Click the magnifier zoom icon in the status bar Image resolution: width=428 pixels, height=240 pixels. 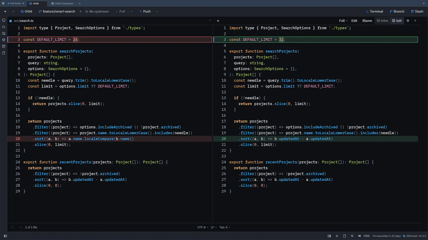(352, 236)
